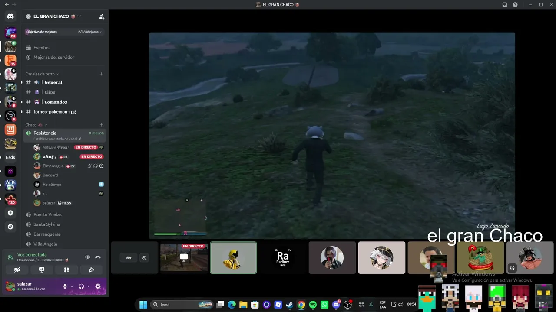This screenshot has height=312, width=556.
Task: Click shuf's EN DIRECTO badge
Action: click(x=91, y=156)
